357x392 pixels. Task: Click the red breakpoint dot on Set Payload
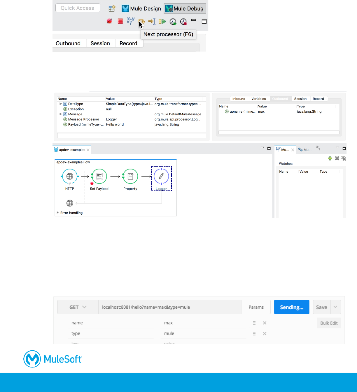(x=92, y=183)
